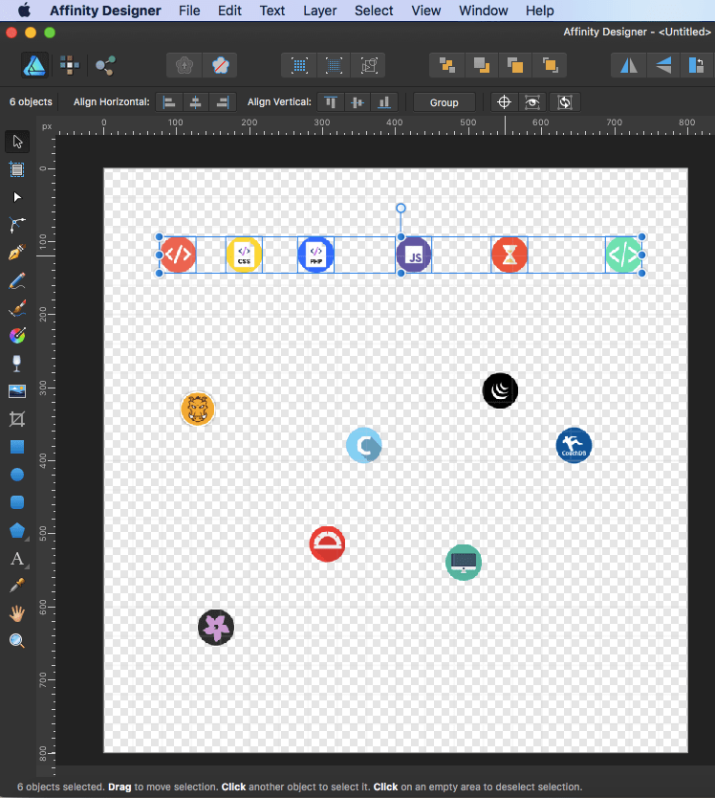This screenshot has width=715, height=798.
Task: Select the Fill color wheel tool
Action: coord(17,336)
